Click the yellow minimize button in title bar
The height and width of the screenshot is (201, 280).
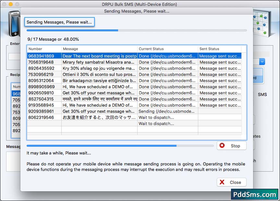coord(11,4)
